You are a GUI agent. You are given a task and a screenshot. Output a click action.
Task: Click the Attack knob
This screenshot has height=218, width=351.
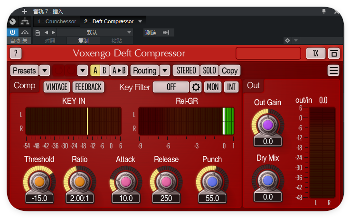(126, 182)
